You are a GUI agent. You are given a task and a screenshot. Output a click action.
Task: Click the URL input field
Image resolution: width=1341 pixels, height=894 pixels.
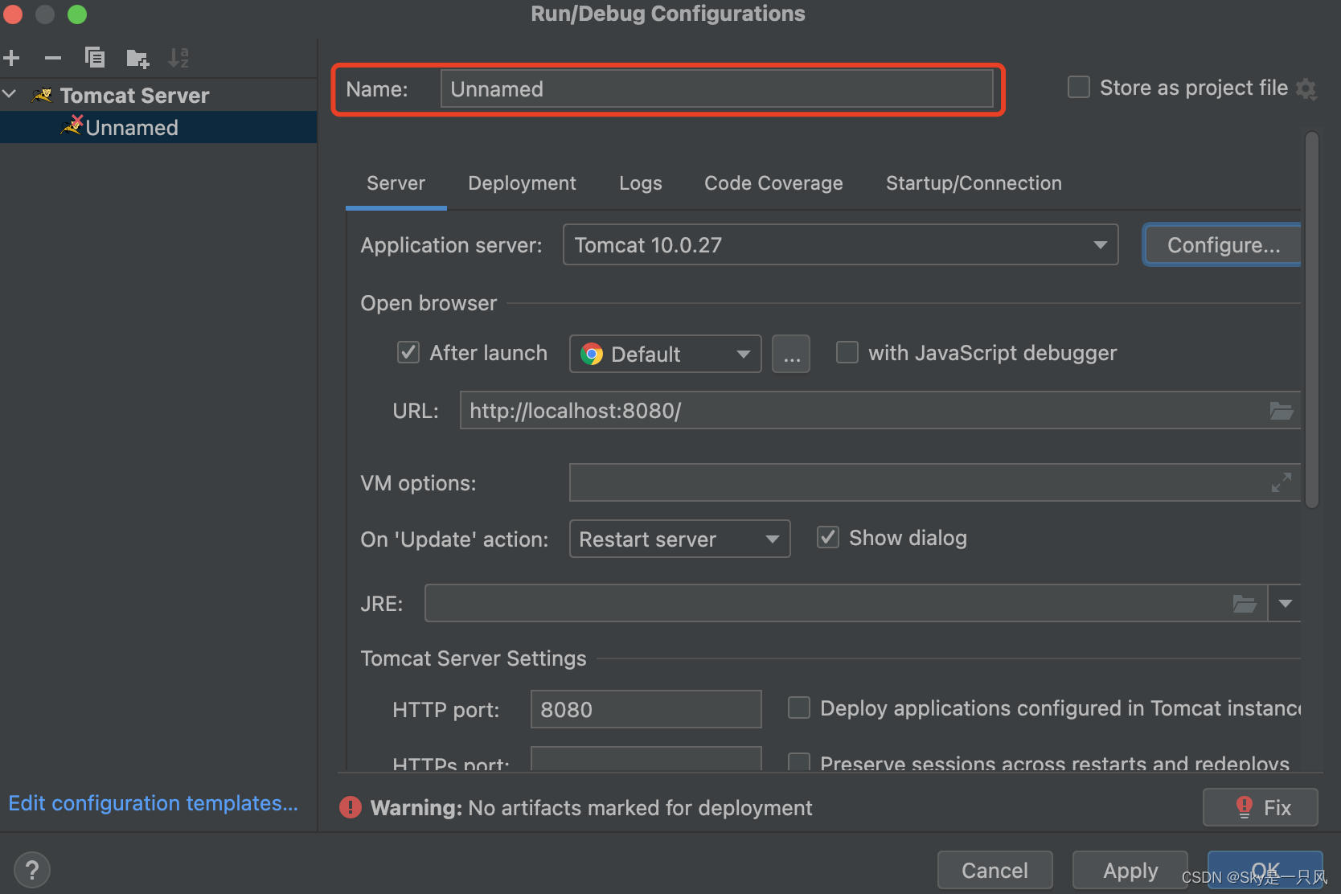[x=880, y=411]
